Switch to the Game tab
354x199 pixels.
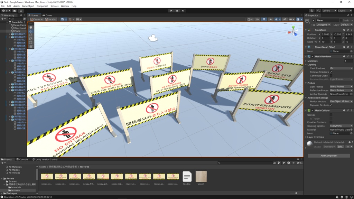[x=47, y=15]
